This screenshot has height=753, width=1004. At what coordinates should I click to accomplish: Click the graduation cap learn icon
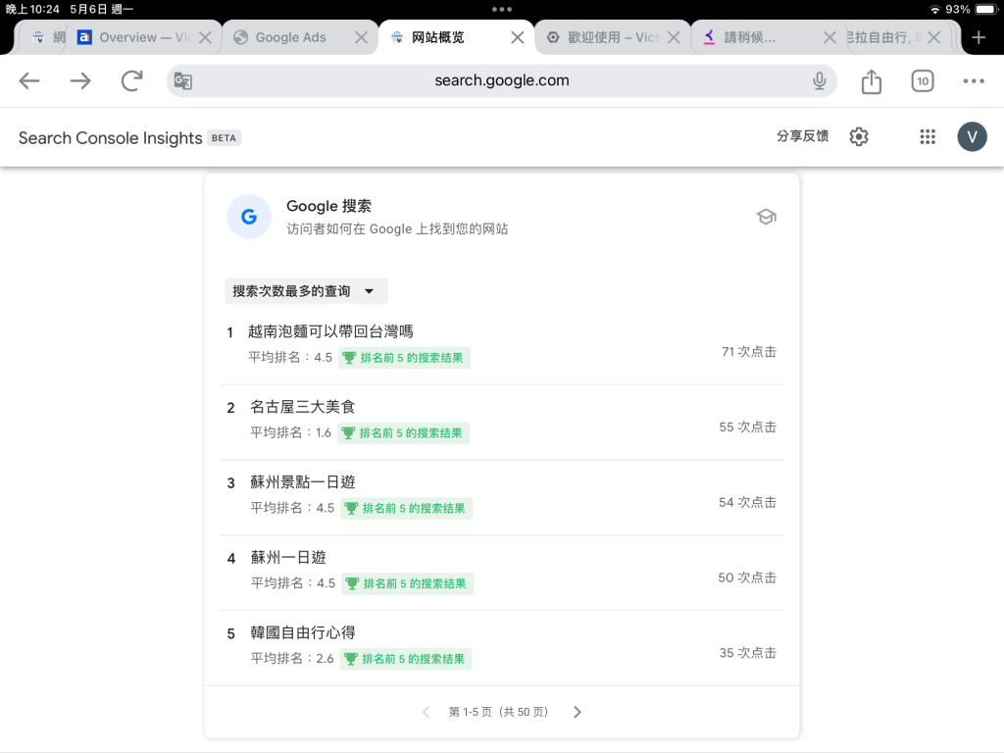[x=767, y=217]
